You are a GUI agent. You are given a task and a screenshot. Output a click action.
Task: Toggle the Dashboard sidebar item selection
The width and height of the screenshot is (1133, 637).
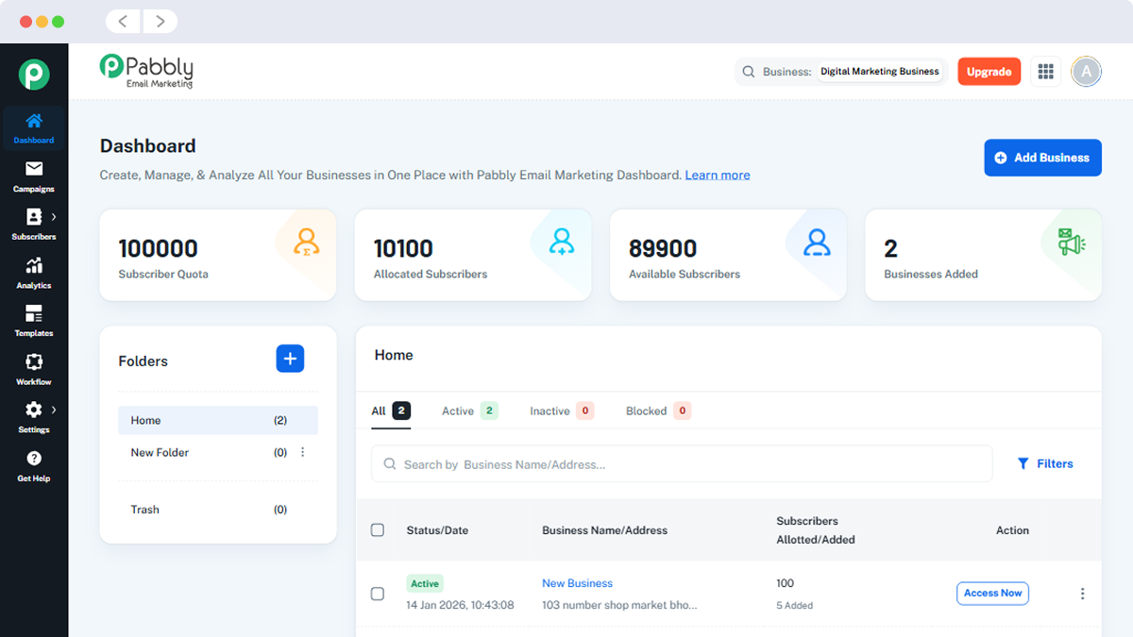tap(33, 128)
